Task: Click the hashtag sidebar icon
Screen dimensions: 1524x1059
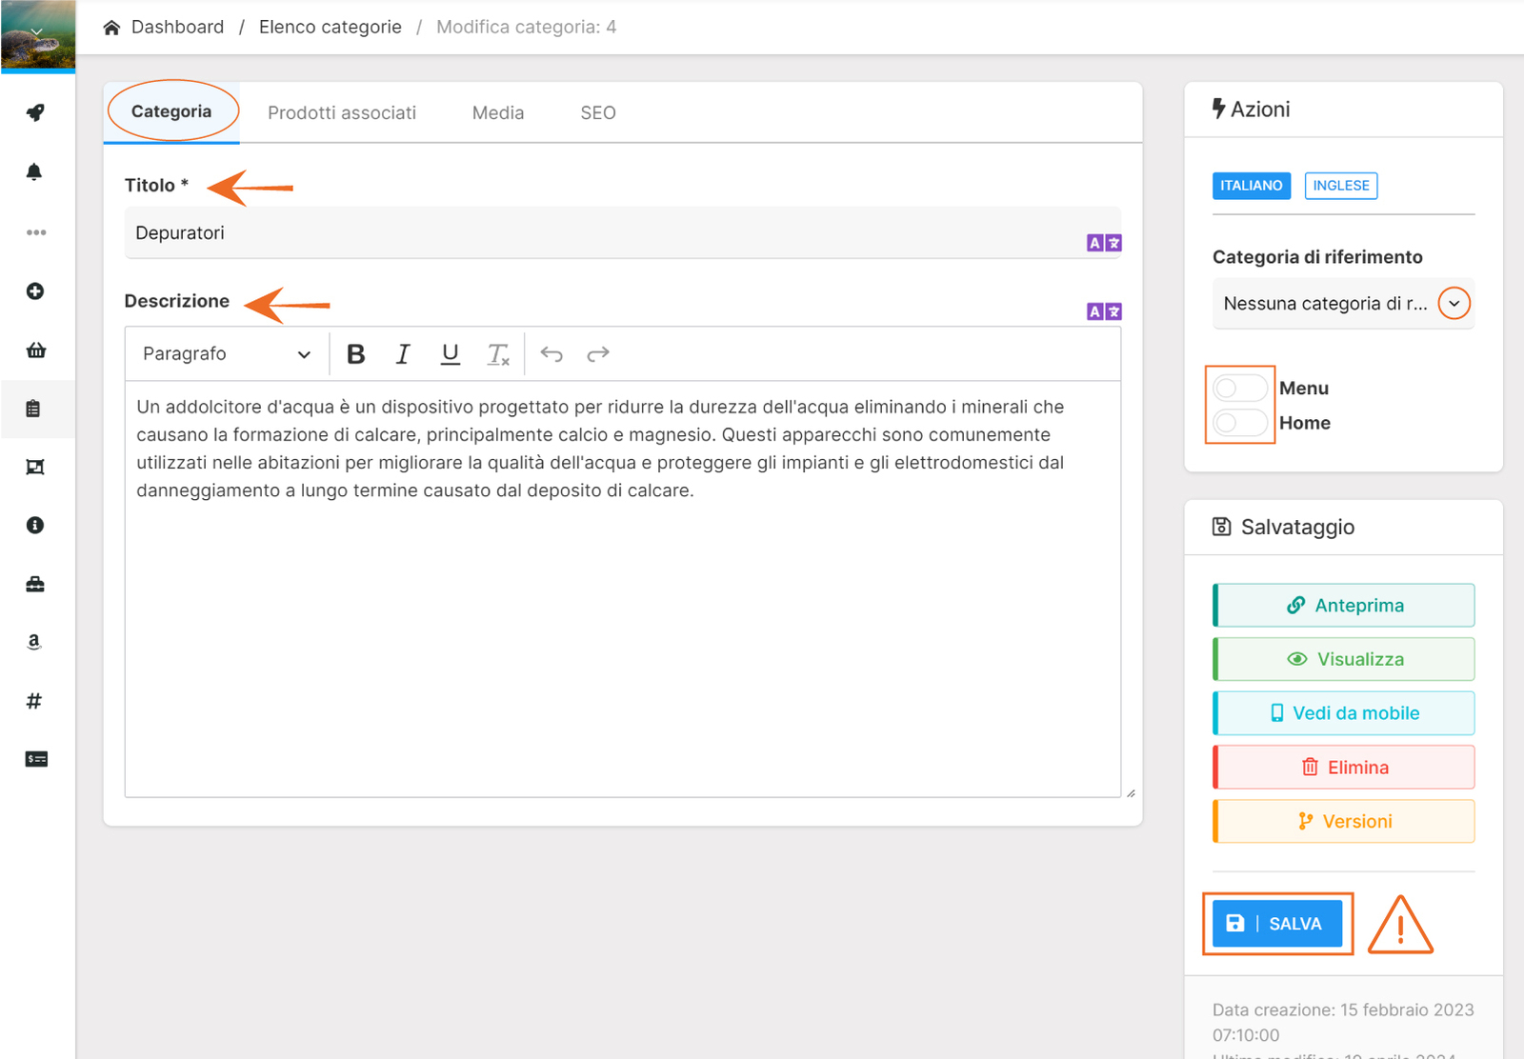Action: coord(34,701)
